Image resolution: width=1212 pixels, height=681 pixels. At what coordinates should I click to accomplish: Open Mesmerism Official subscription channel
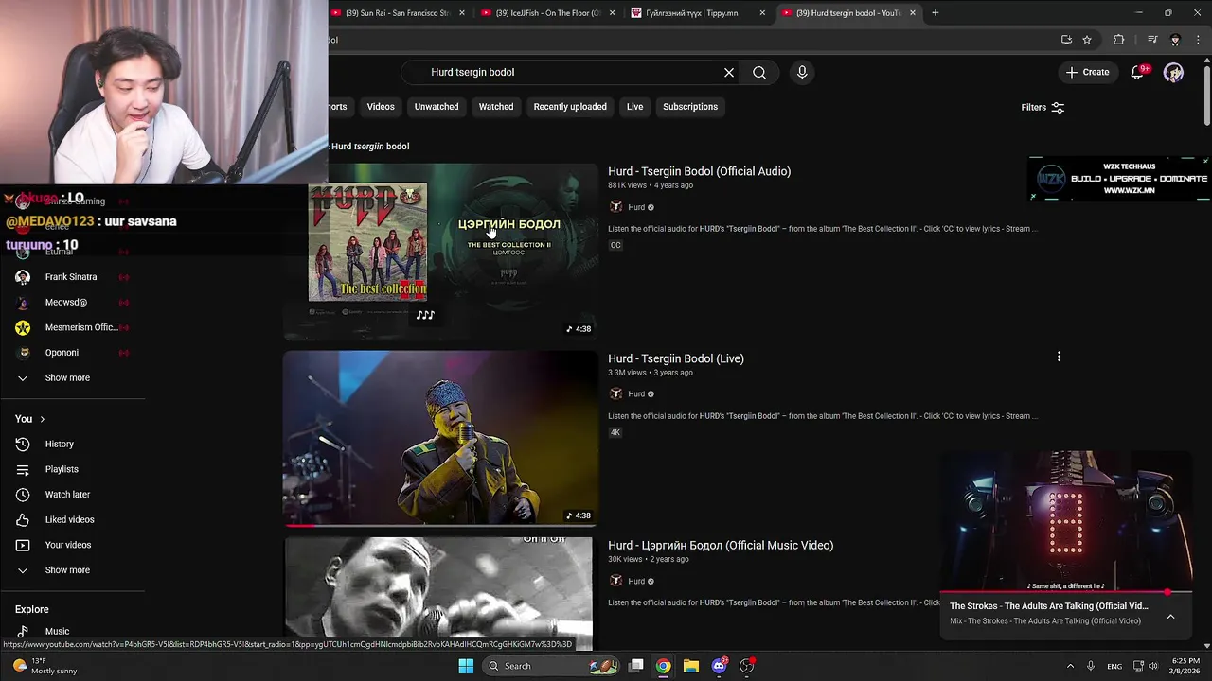coord(80,327)
